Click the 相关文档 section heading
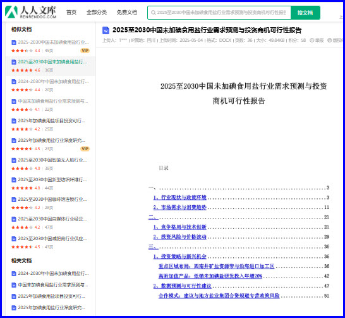This screenshot has height=318, width=345. tap(21, 260)
